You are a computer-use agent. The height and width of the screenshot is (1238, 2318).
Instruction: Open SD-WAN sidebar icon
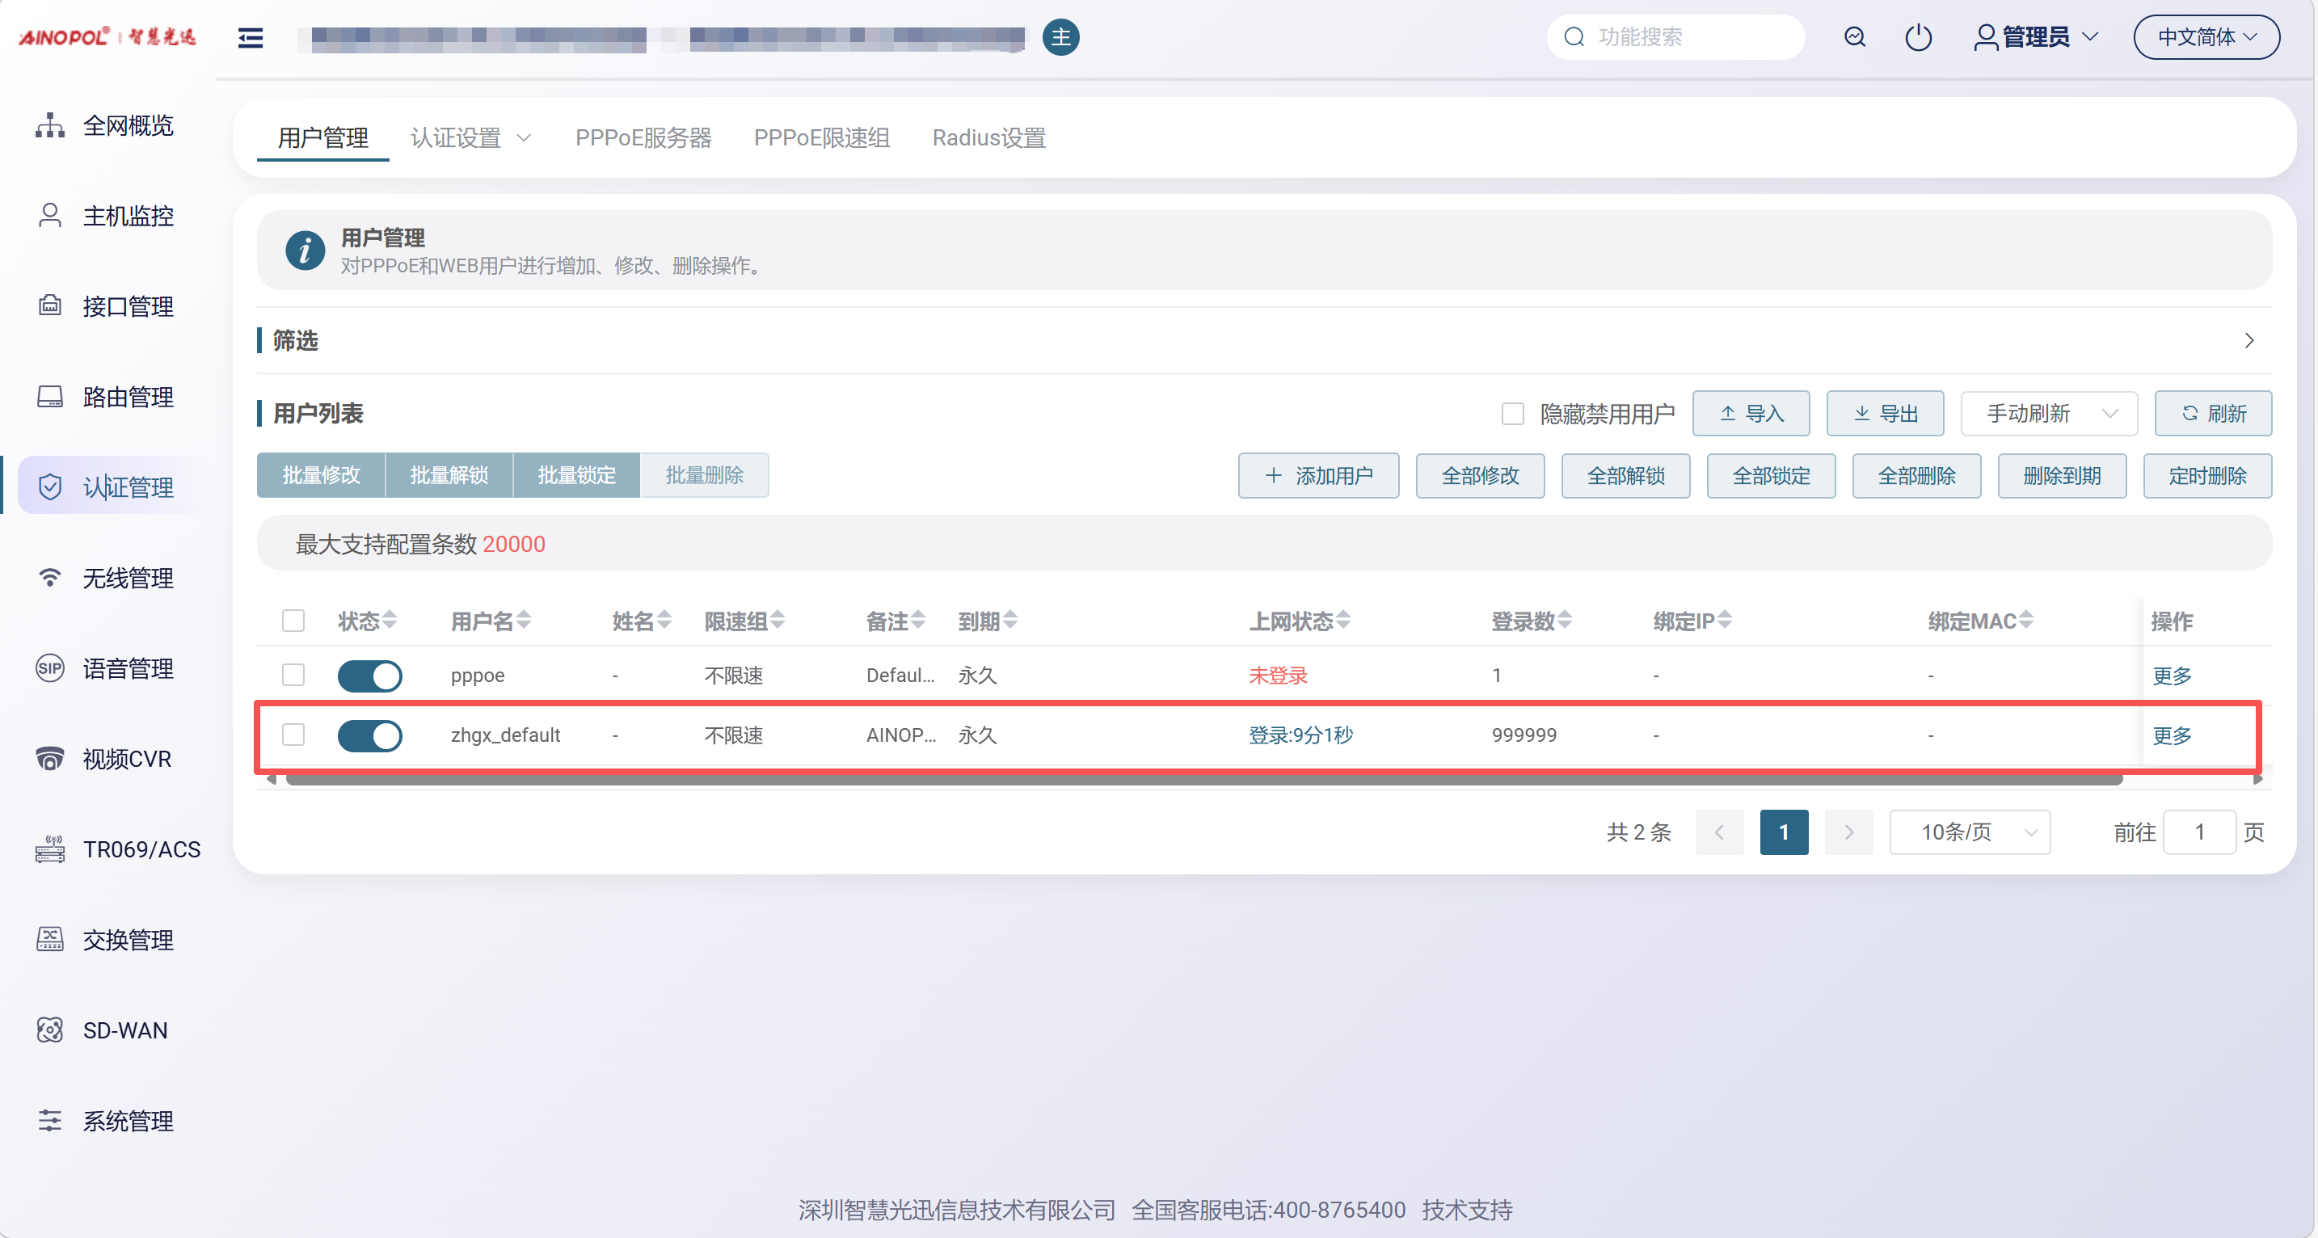click(49, 1030)
